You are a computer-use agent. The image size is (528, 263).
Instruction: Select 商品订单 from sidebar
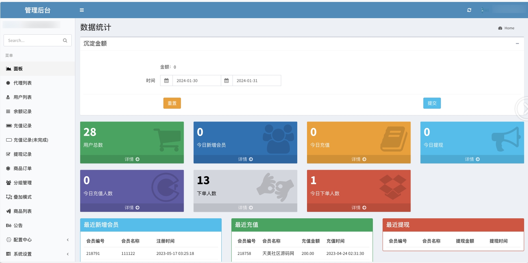coord(22,168)
